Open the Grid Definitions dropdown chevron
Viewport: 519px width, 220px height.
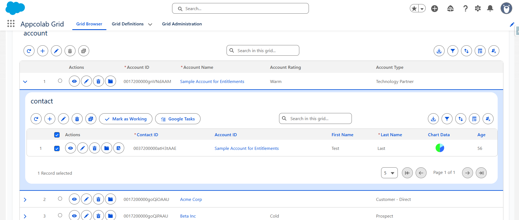pyautogui.click(x=150, y=24)
